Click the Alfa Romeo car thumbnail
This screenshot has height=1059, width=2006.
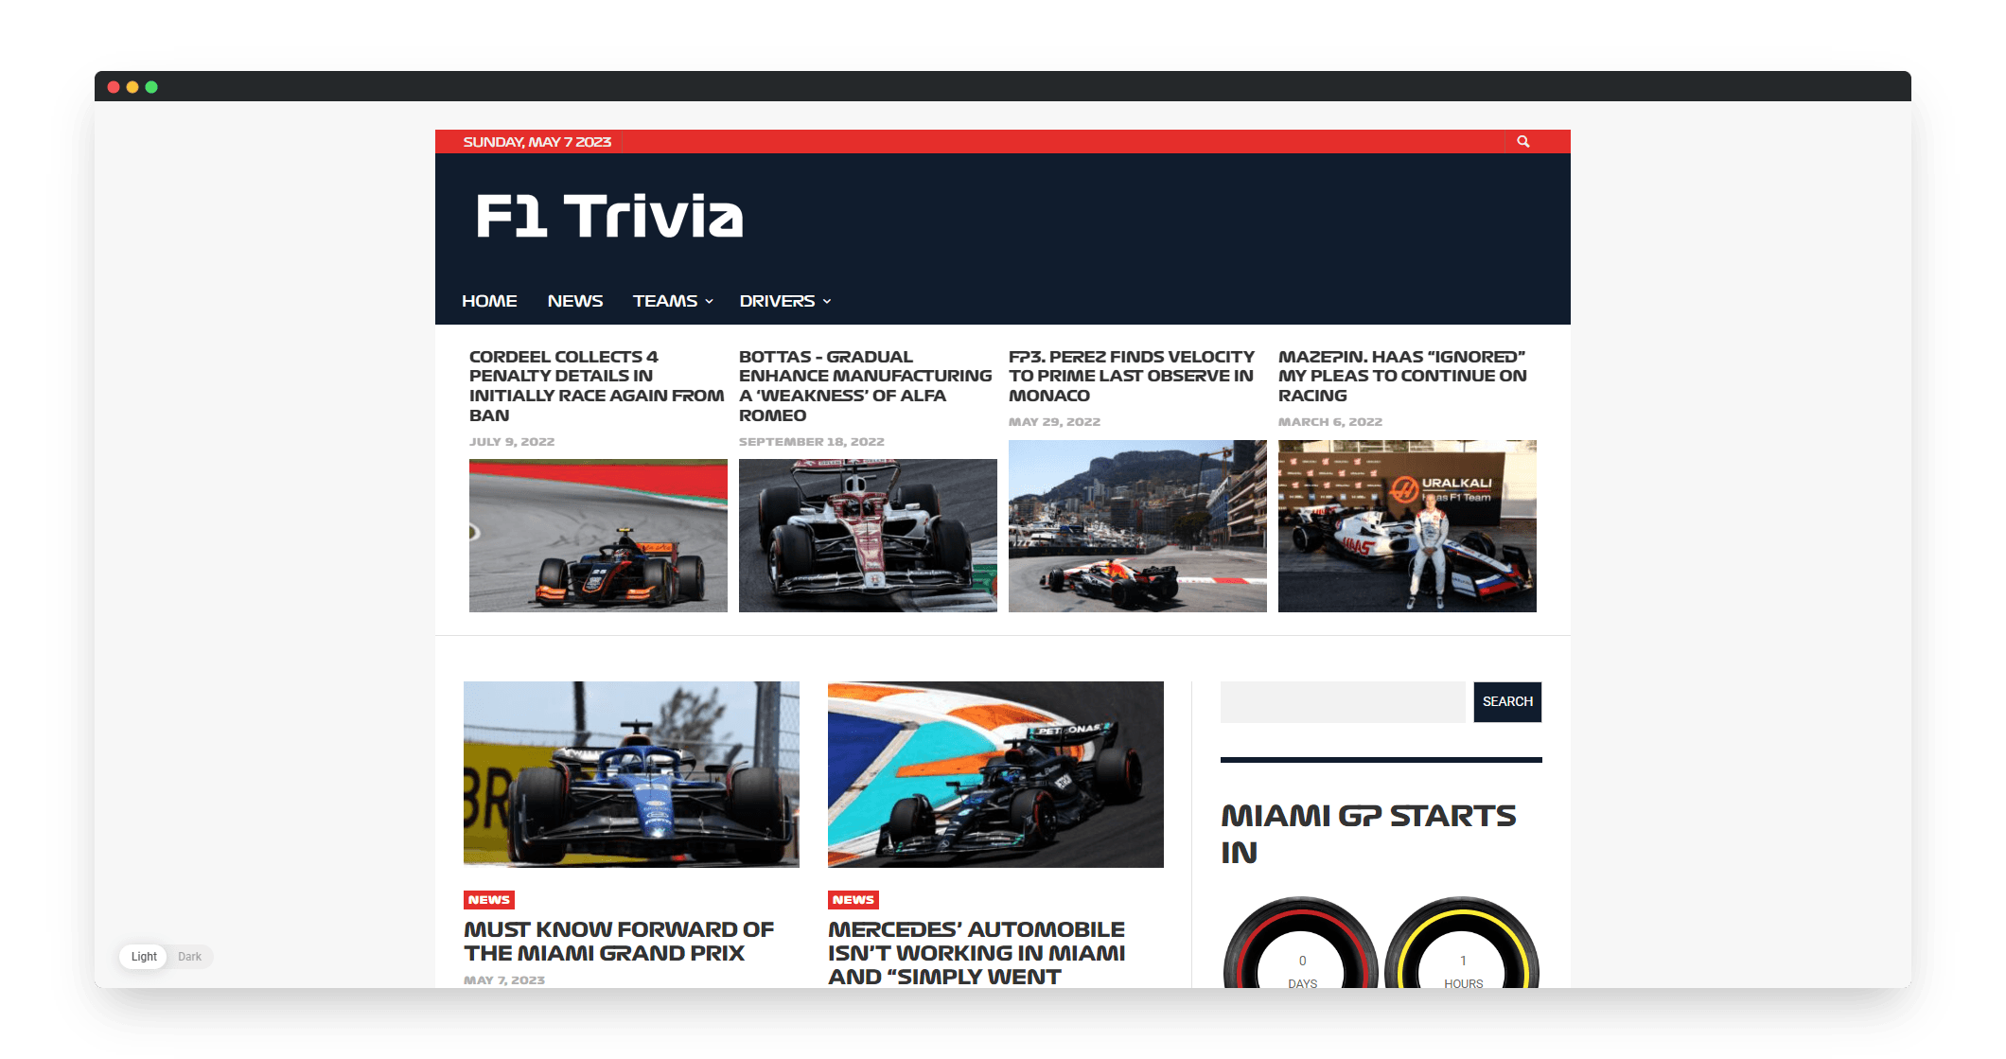(868, 536)
